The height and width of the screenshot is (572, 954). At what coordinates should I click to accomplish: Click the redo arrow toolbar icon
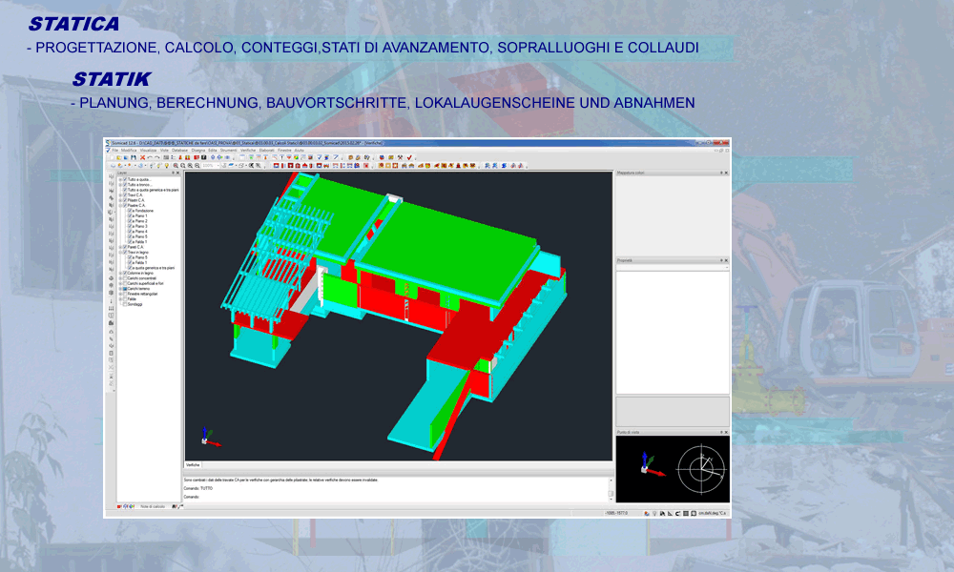tap(157, 157)
